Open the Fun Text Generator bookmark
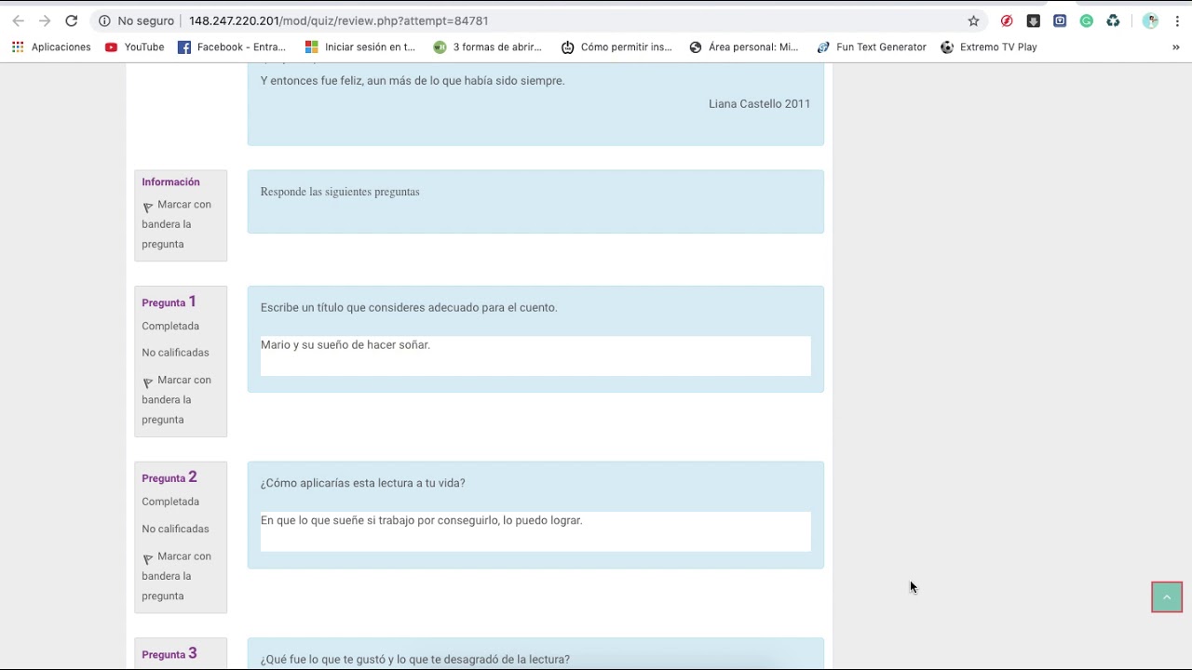This screenshot has width=1192, height=670. click(872, 47)
